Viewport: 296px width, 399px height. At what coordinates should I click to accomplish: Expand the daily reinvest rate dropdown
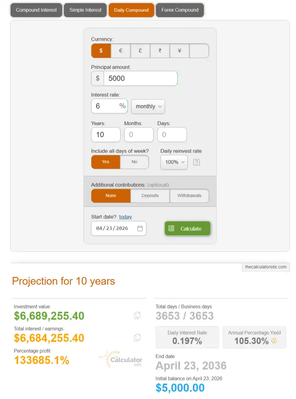[174, 162]
